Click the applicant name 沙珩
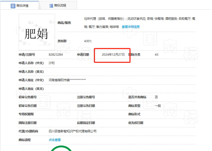This screenshot has height=151, width=212. [52, 63]
